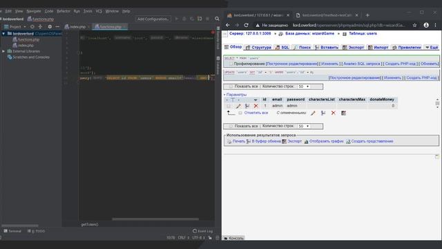This screenshot has width=442, height=249.
Task: Select the admin row checkbox
Action: click(x=229, y=106)
